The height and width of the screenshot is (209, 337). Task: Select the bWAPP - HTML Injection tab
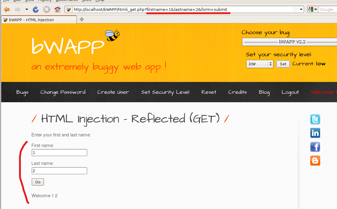39,20
